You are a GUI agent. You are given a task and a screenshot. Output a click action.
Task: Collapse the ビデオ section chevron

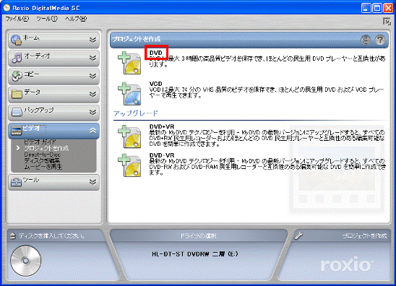point(92,131)
